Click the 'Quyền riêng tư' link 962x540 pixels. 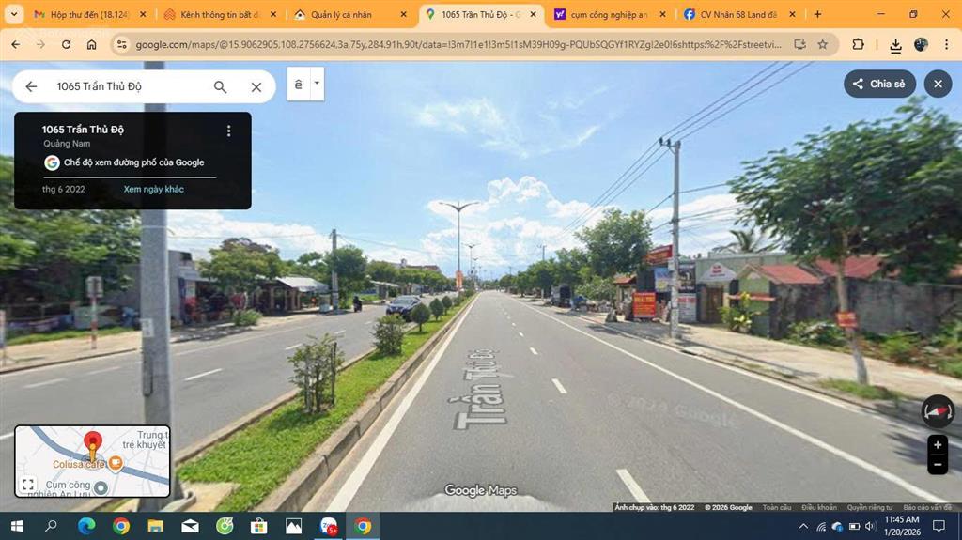870,507
